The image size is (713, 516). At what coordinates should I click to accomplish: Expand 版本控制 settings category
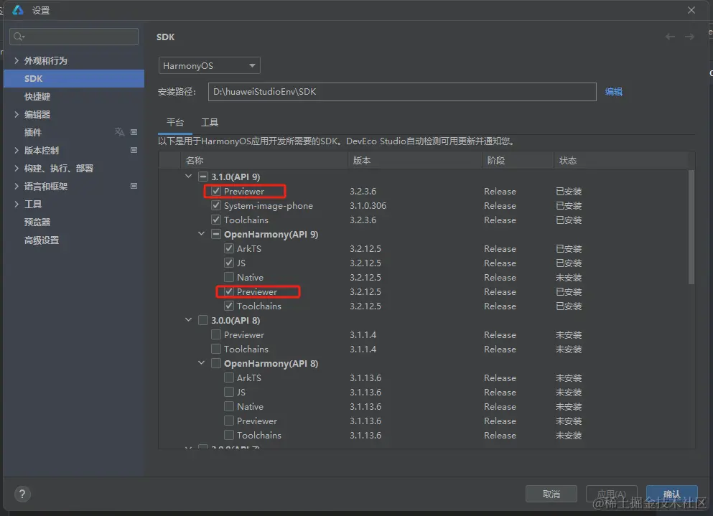[17, 150]
